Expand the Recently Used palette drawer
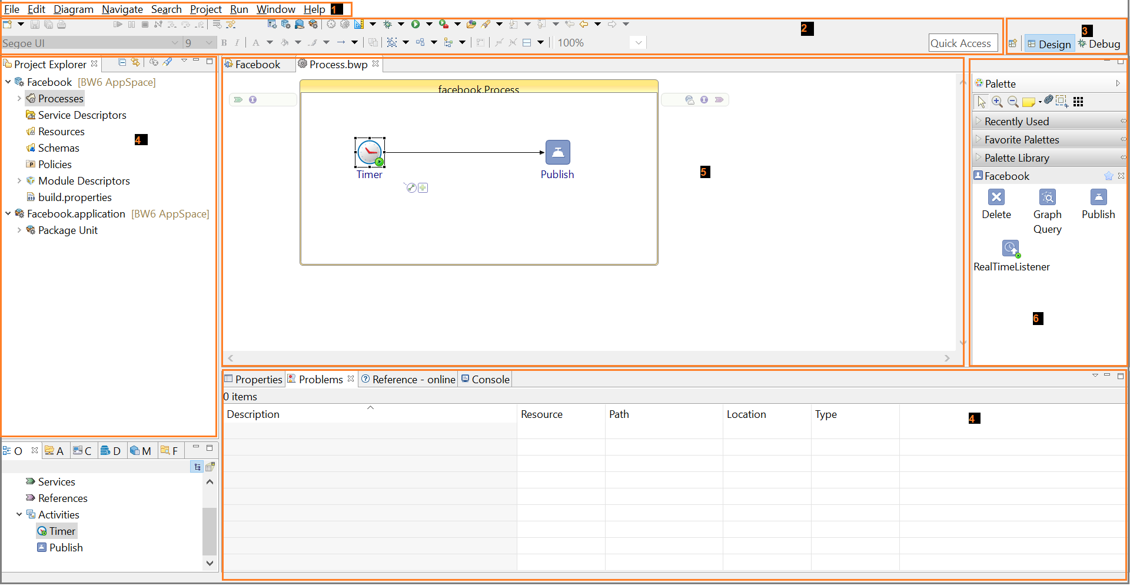 coord(1049,122)
